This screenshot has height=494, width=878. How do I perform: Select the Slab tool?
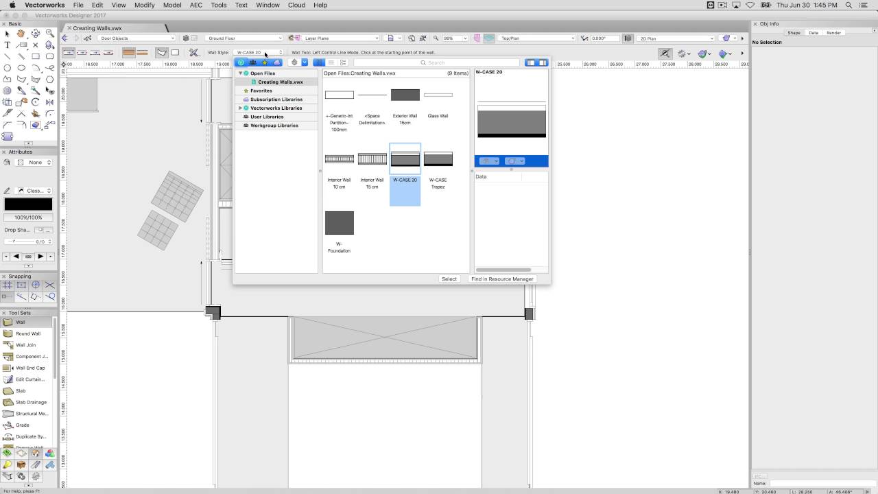27,390
